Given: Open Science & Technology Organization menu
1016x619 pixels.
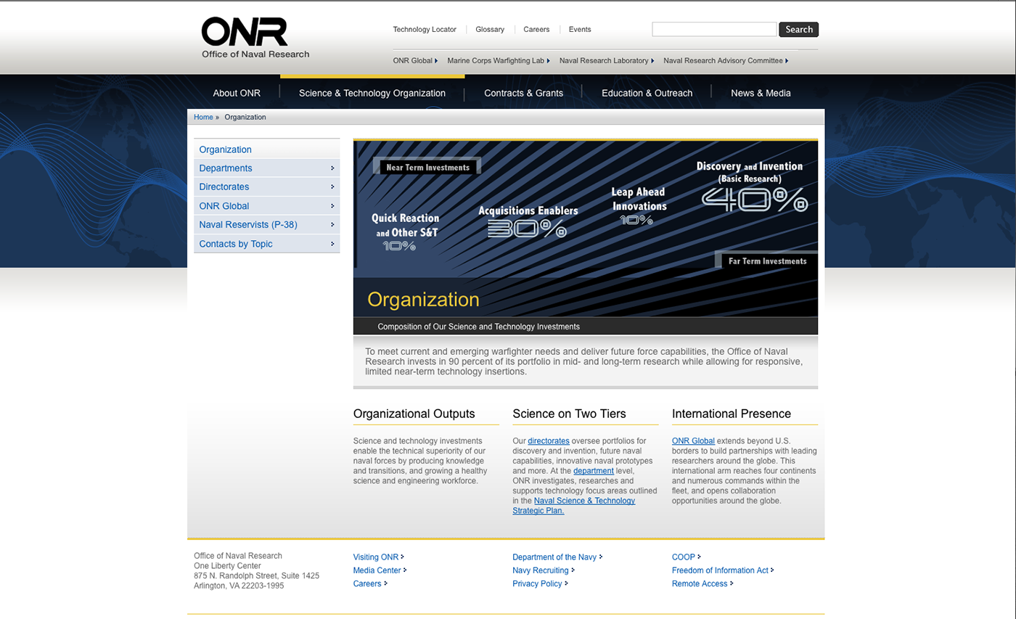Looking at the screenshot, I should (372, 93).
